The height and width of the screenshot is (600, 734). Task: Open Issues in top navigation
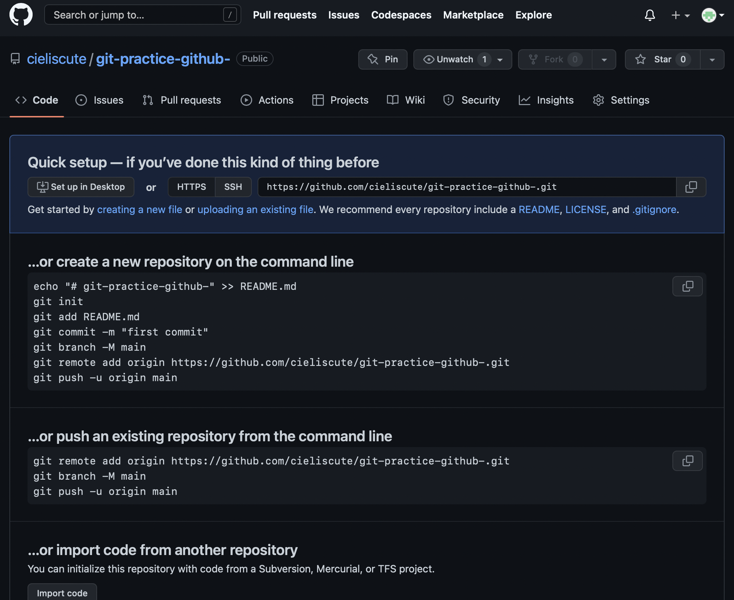344,15
